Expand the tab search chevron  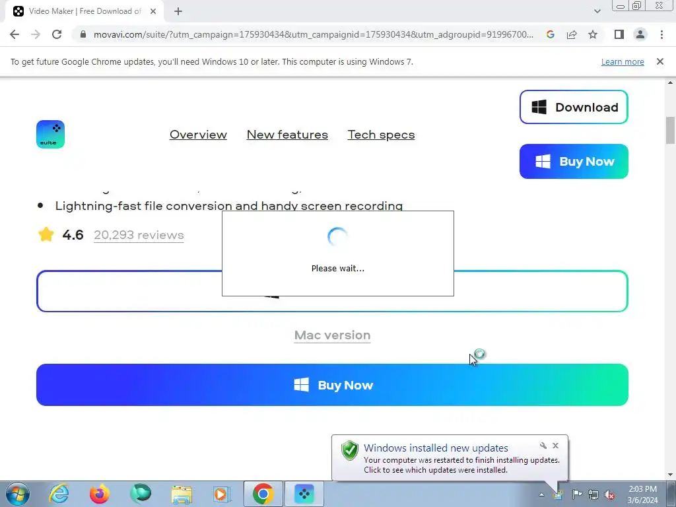597,11
